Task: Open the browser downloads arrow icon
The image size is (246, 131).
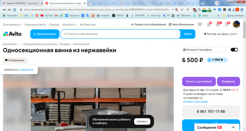Action: 234,10
